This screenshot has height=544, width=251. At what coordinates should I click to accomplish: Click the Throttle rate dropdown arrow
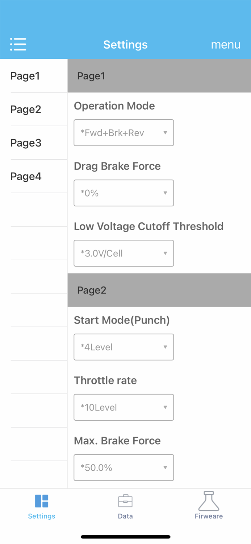(165, 407)
